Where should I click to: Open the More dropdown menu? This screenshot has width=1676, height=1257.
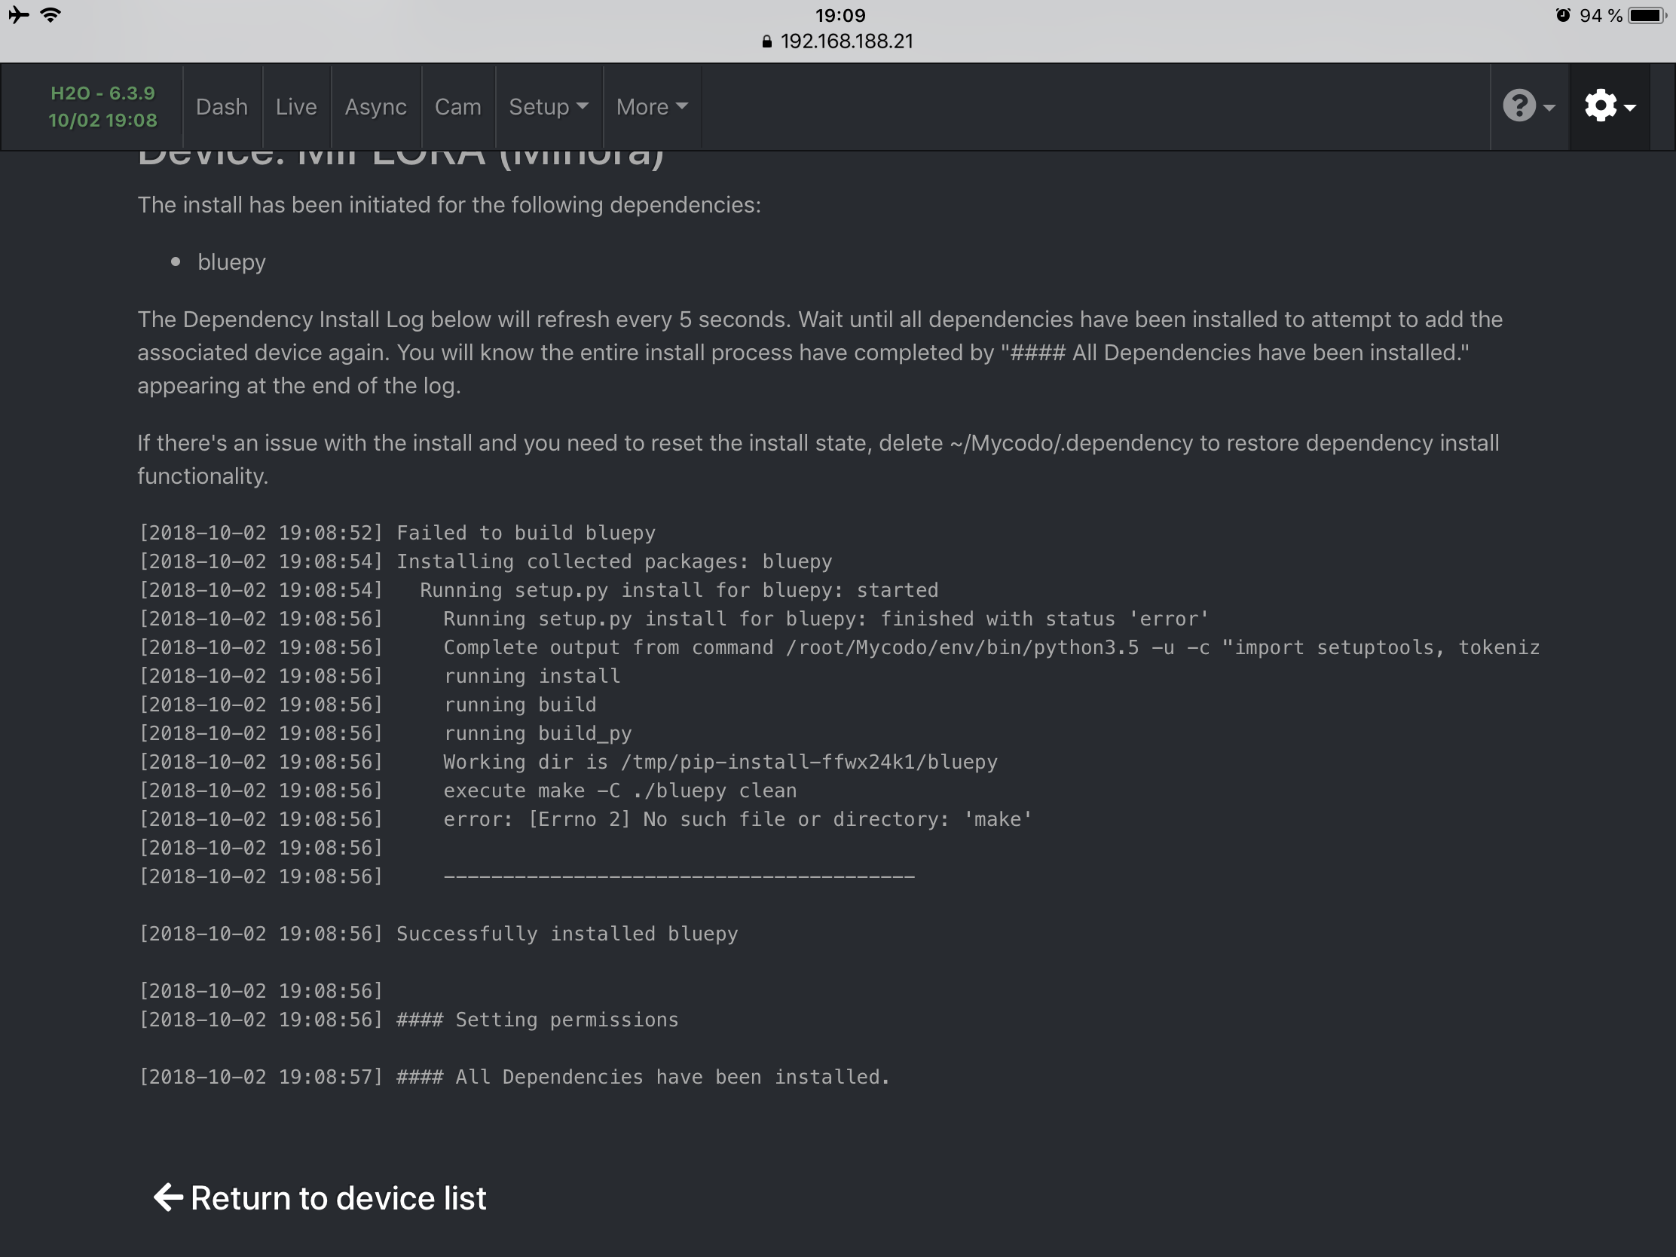650,107
